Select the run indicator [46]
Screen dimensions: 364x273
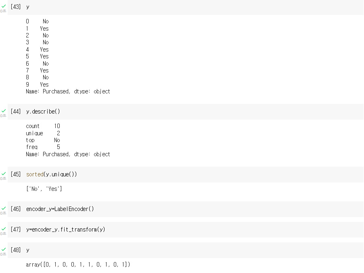point(16,209)
